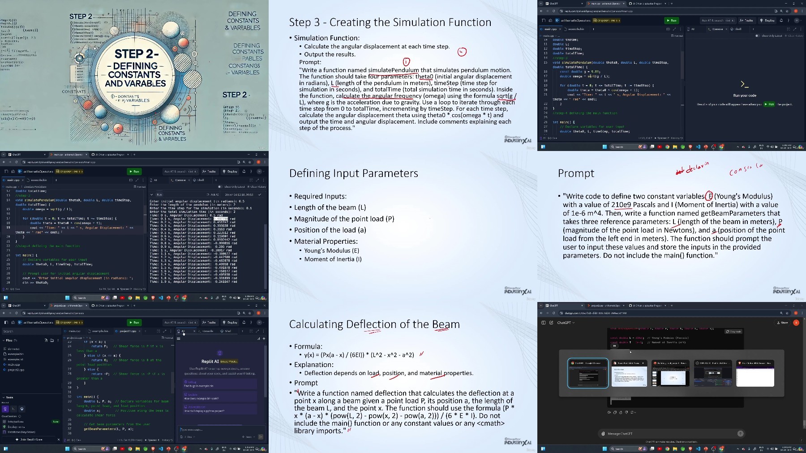The width and height of the screenshot is (806, 453).
Task: Start a new Replit AI chat with plus icon
Action: 264,339
